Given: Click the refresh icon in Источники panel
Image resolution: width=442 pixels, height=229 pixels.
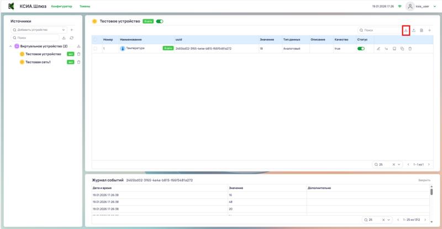Looking at the screenshot, I should 71,38.
